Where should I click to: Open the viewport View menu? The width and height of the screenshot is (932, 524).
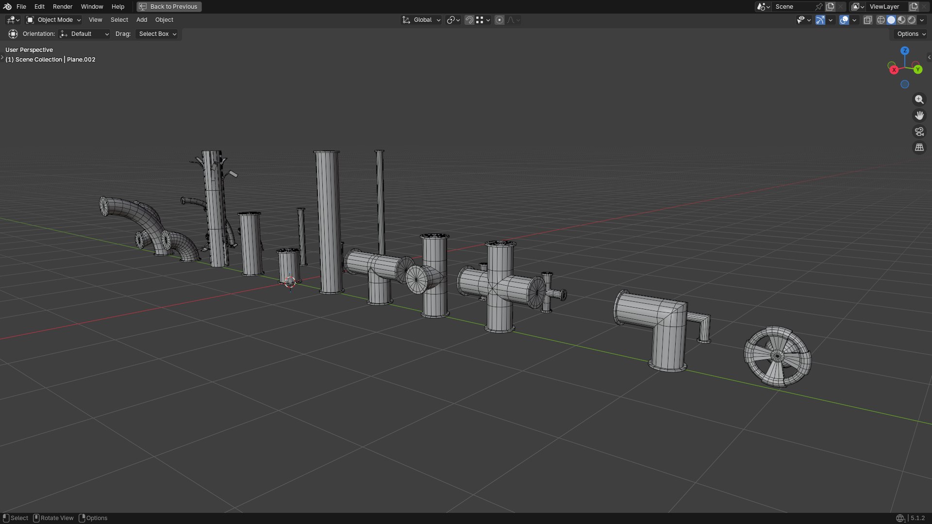point(95,20)
